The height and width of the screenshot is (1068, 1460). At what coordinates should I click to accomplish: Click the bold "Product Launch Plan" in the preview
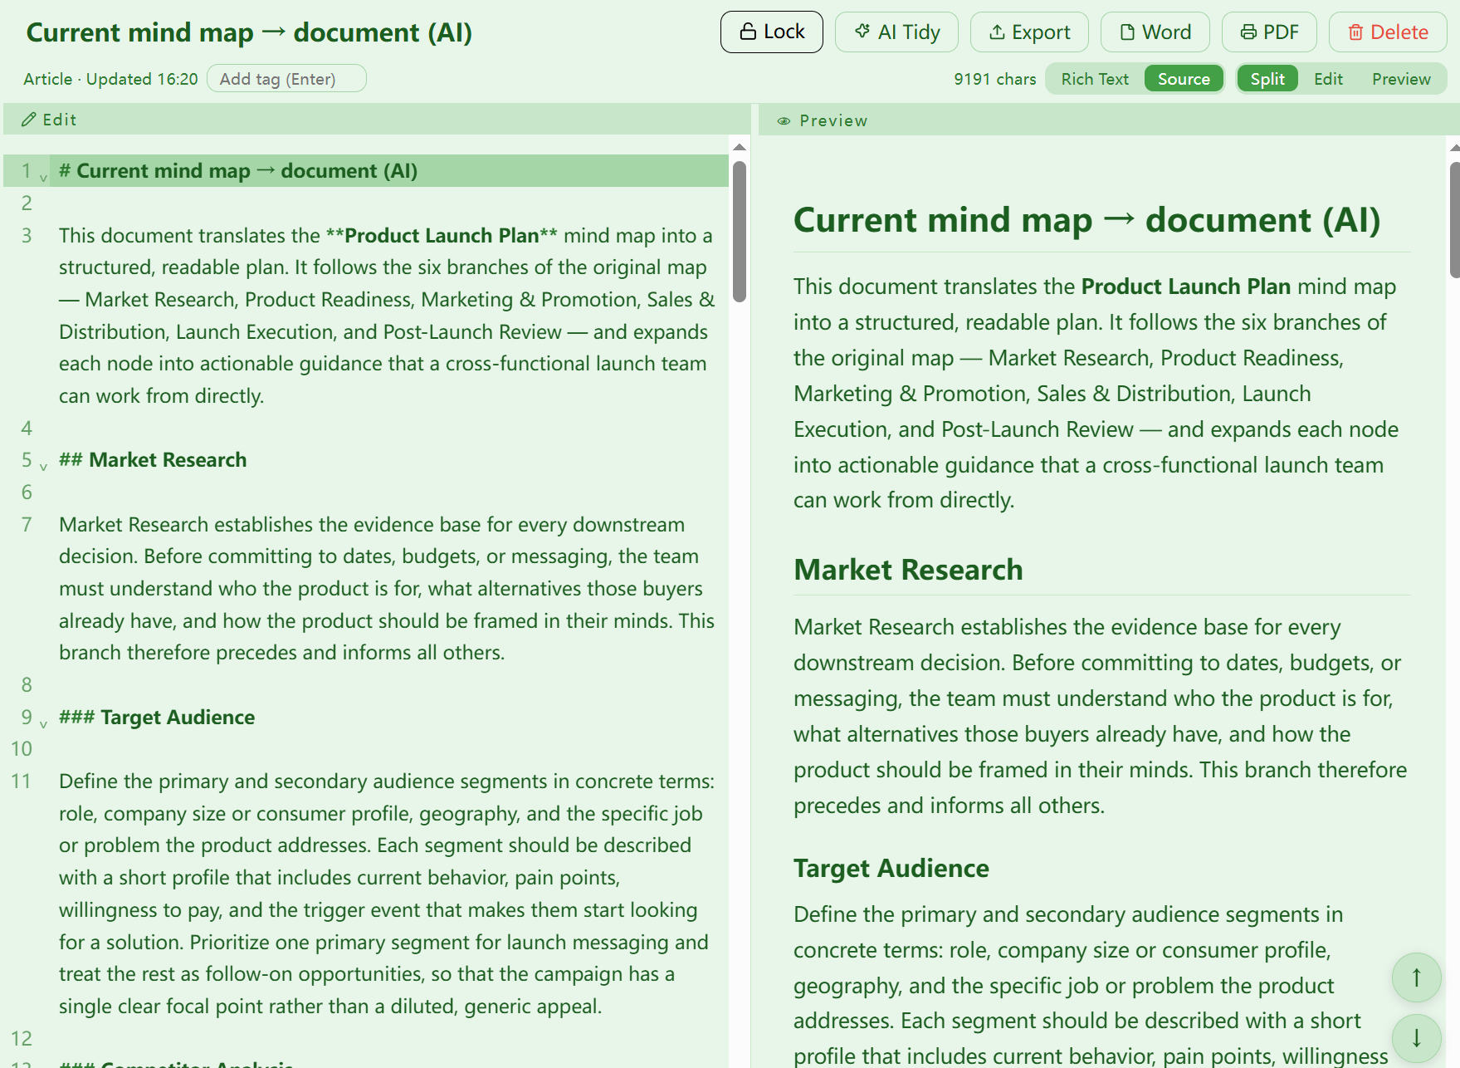1186,287
